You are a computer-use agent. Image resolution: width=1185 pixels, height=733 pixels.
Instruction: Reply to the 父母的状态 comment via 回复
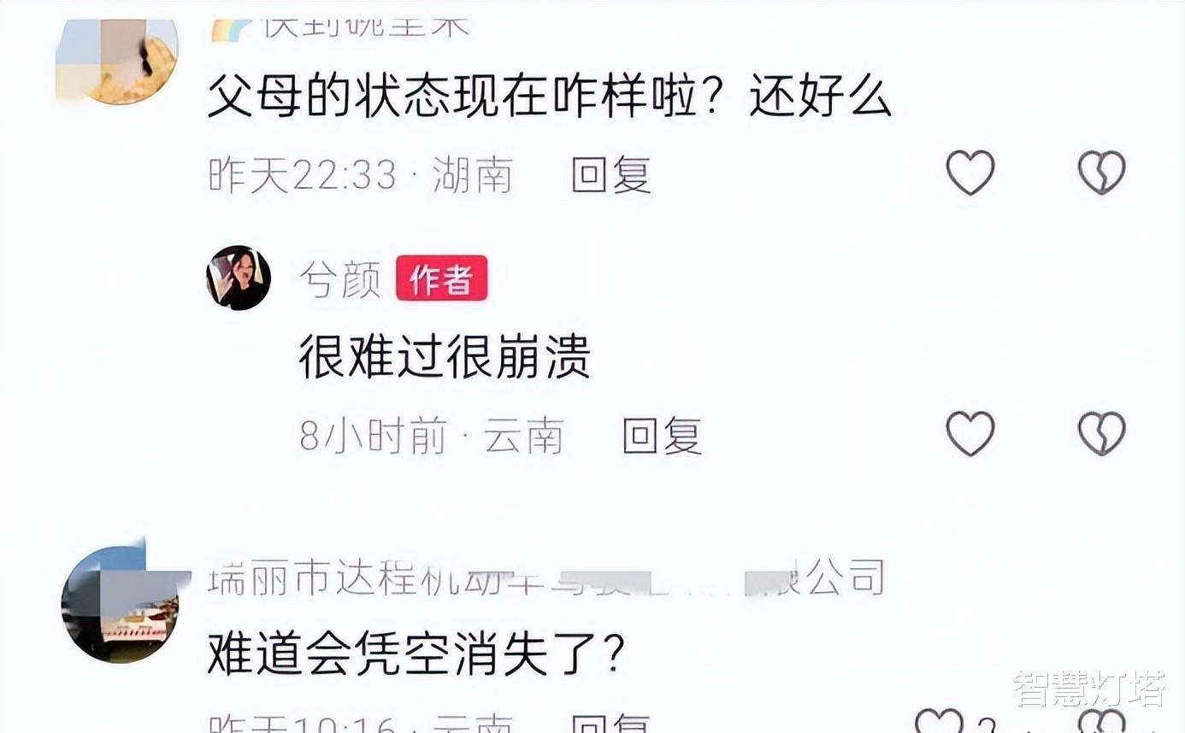610,176
